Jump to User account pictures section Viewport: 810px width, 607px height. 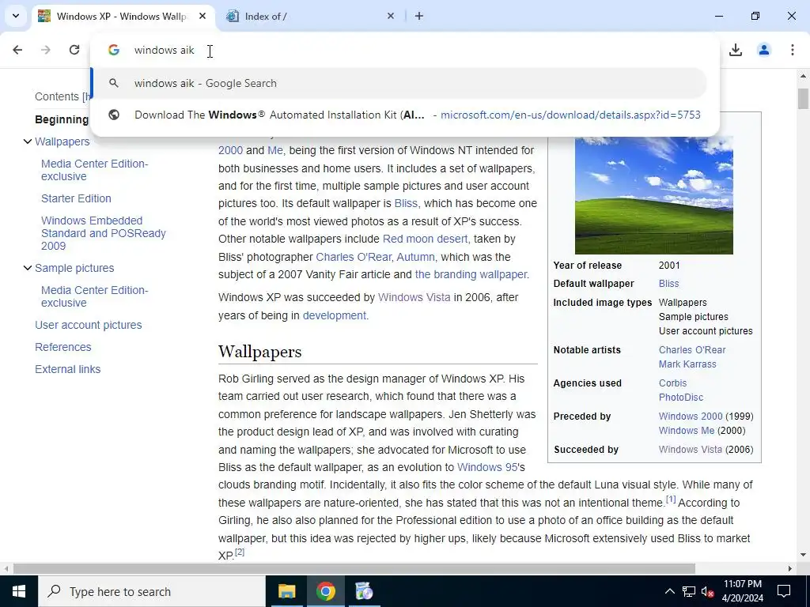point(89,325)
